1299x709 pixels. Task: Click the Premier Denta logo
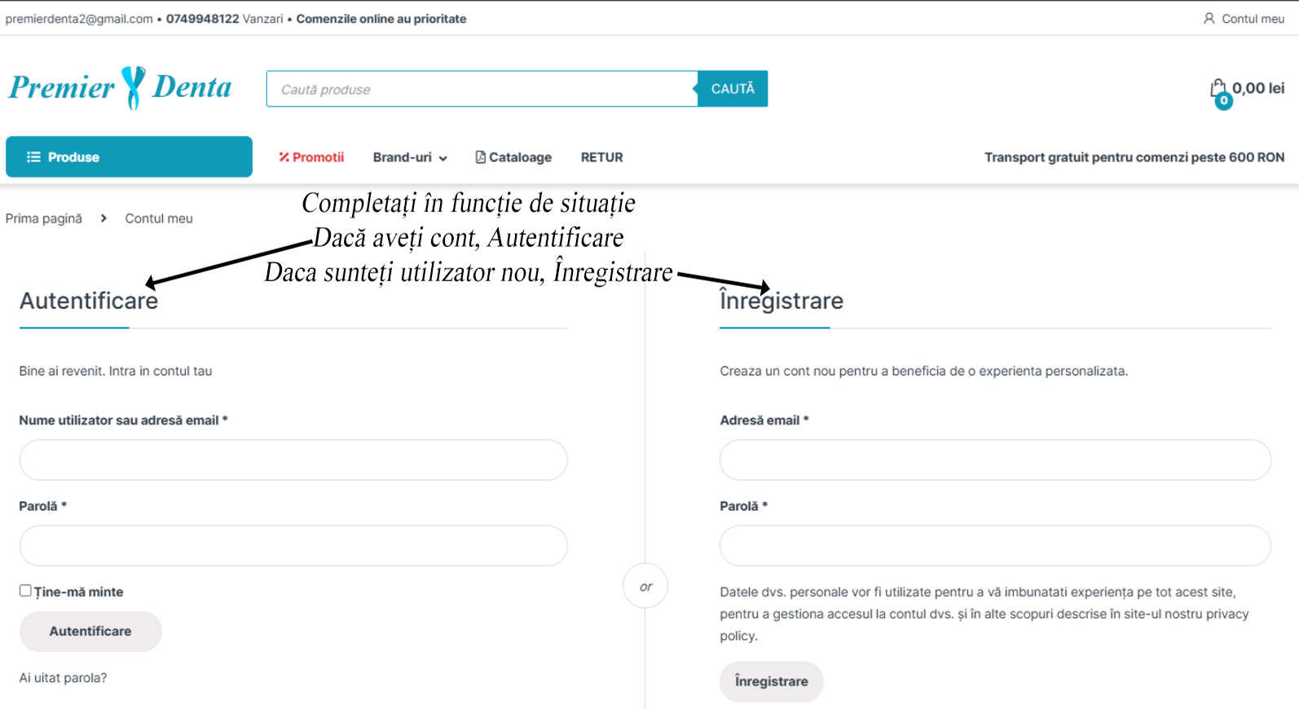(x=121, y=88)
